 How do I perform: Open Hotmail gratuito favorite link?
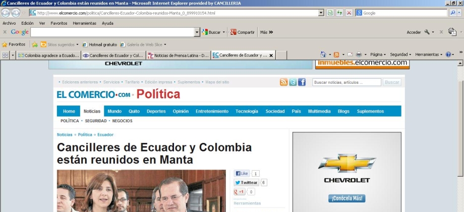(100, 44)
